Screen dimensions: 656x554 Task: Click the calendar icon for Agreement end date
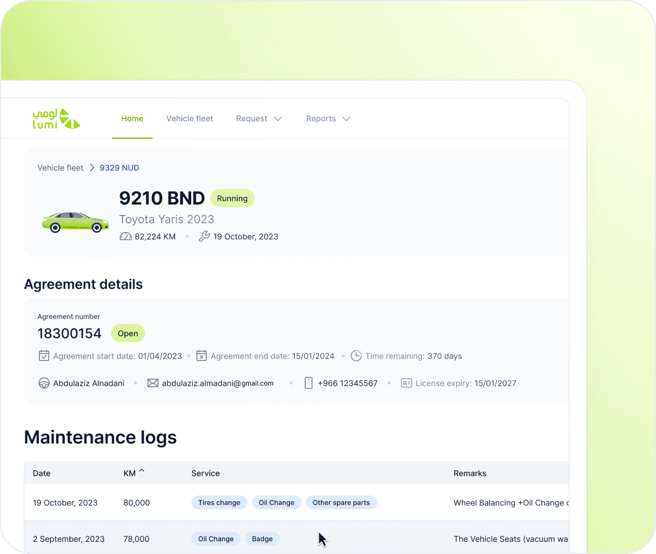202,356
